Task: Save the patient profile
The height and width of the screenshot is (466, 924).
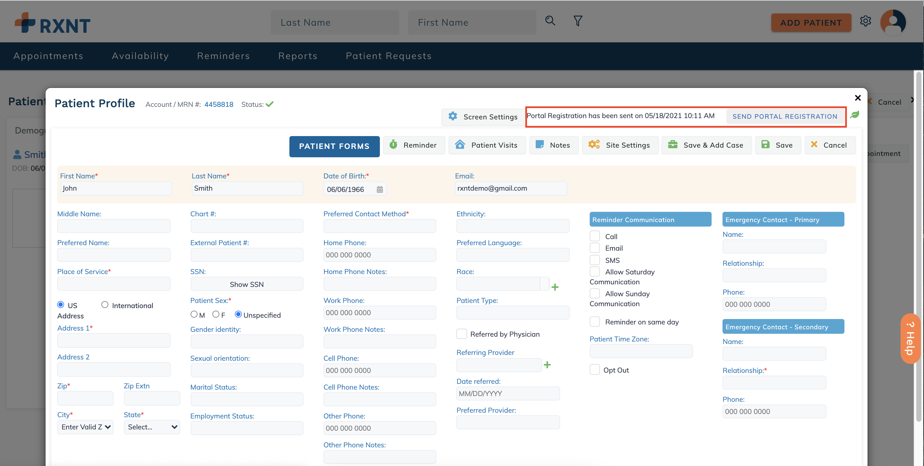Action: 778,145
